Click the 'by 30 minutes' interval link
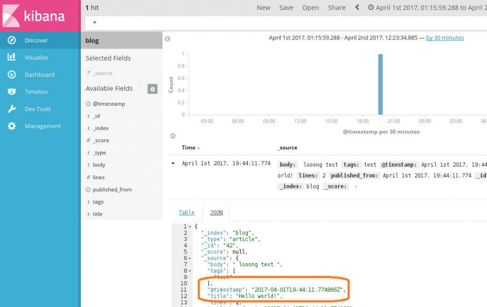 pos(445,38)
